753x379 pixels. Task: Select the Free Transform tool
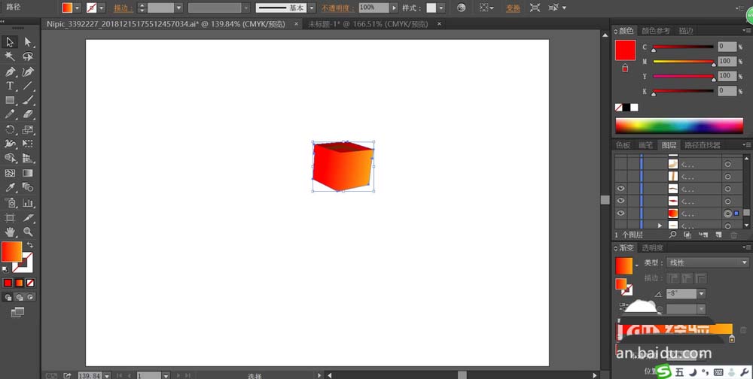coord(27,144)
